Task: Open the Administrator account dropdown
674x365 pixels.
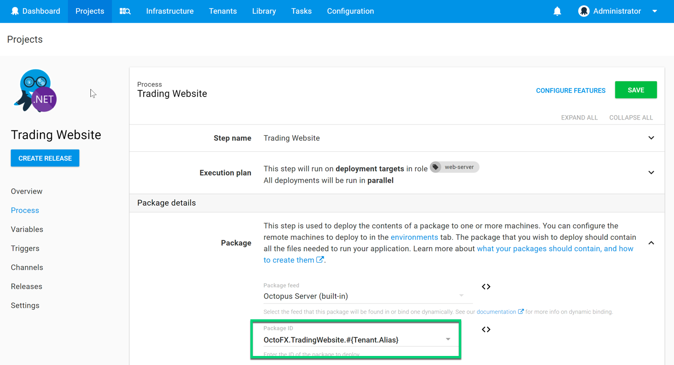Action: coord(654,10)
